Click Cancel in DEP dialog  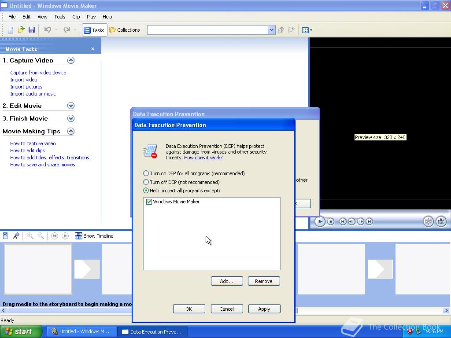(x=227, y=309)
